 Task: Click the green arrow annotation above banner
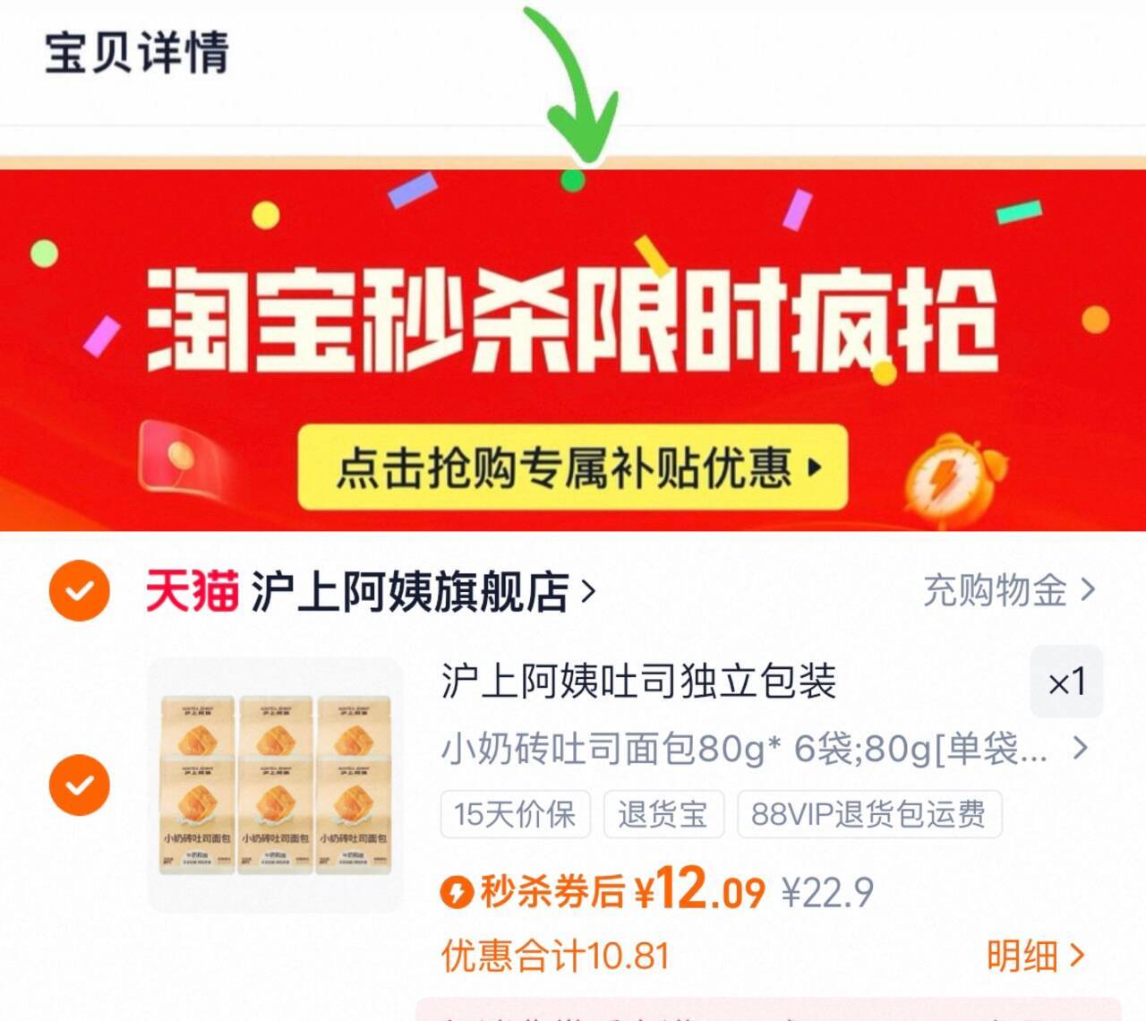(573, 83)
